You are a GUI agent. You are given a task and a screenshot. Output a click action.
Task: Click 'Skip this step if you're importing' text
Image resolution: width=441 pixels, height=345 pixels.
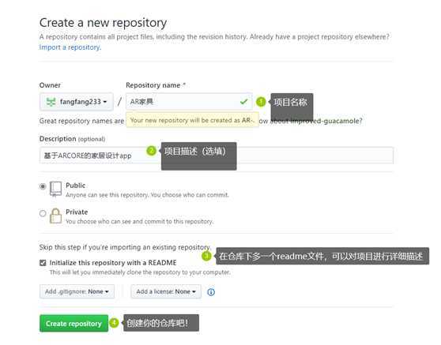click(125, 247)
